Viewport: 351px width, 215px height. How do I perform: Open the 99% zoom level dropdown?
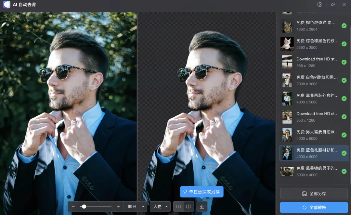click(x=136, y=207)
